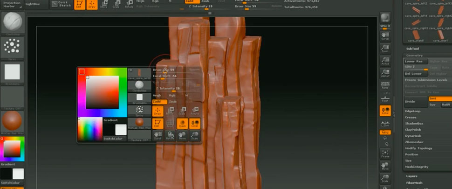The image size is (452, 189).
Task: Expand the ZRemesher section
Action: coord(414,142)
